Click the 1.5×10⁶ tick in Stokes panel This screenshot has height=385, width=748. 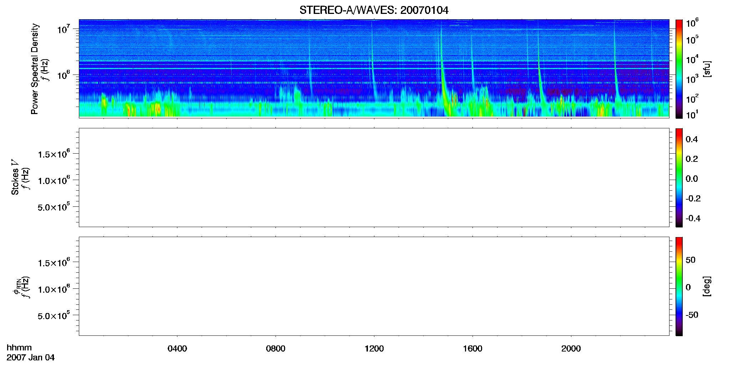pyautogui.click(x=54, y=154)
